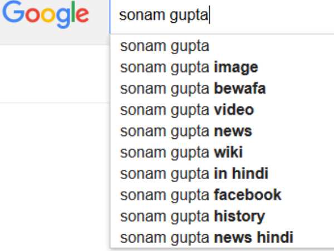
Task: Open the 'sonam gupta news' suggestion
Action: (x=186, y=131)
